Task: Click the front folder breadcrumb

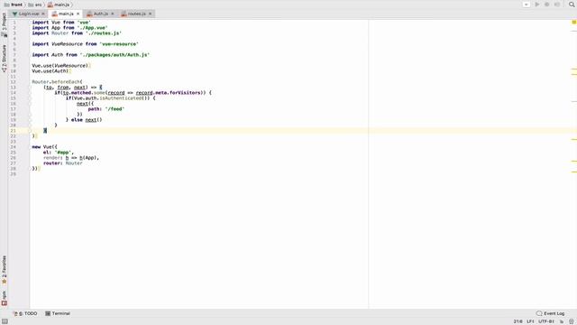Action: tap(14, 5)
